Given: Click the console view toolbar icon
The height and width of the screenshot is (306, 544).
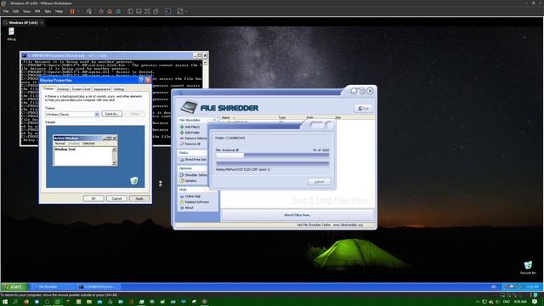Looking at the screenshot, I should [139, 11].
